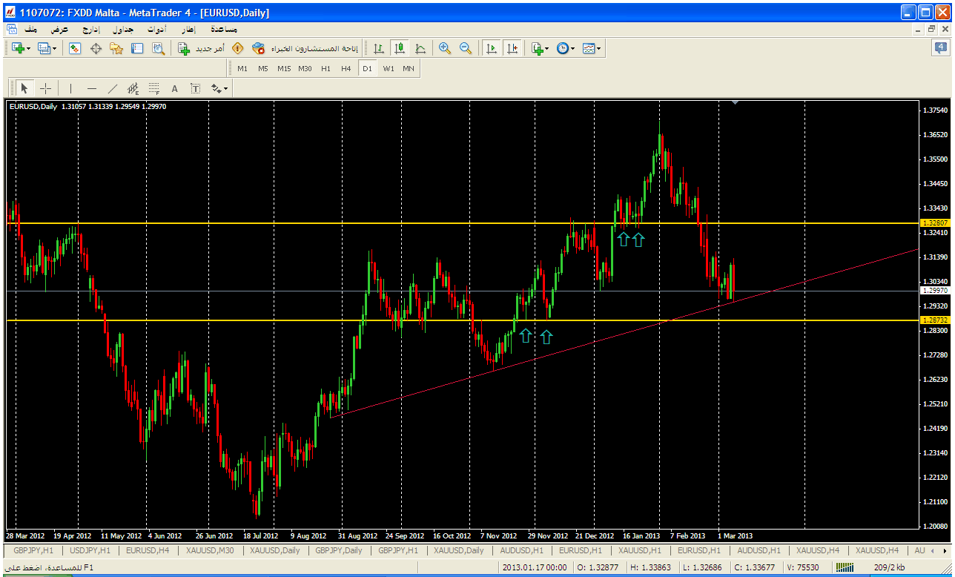Switch timeframe to MN monthly

[x=409, y=68]
